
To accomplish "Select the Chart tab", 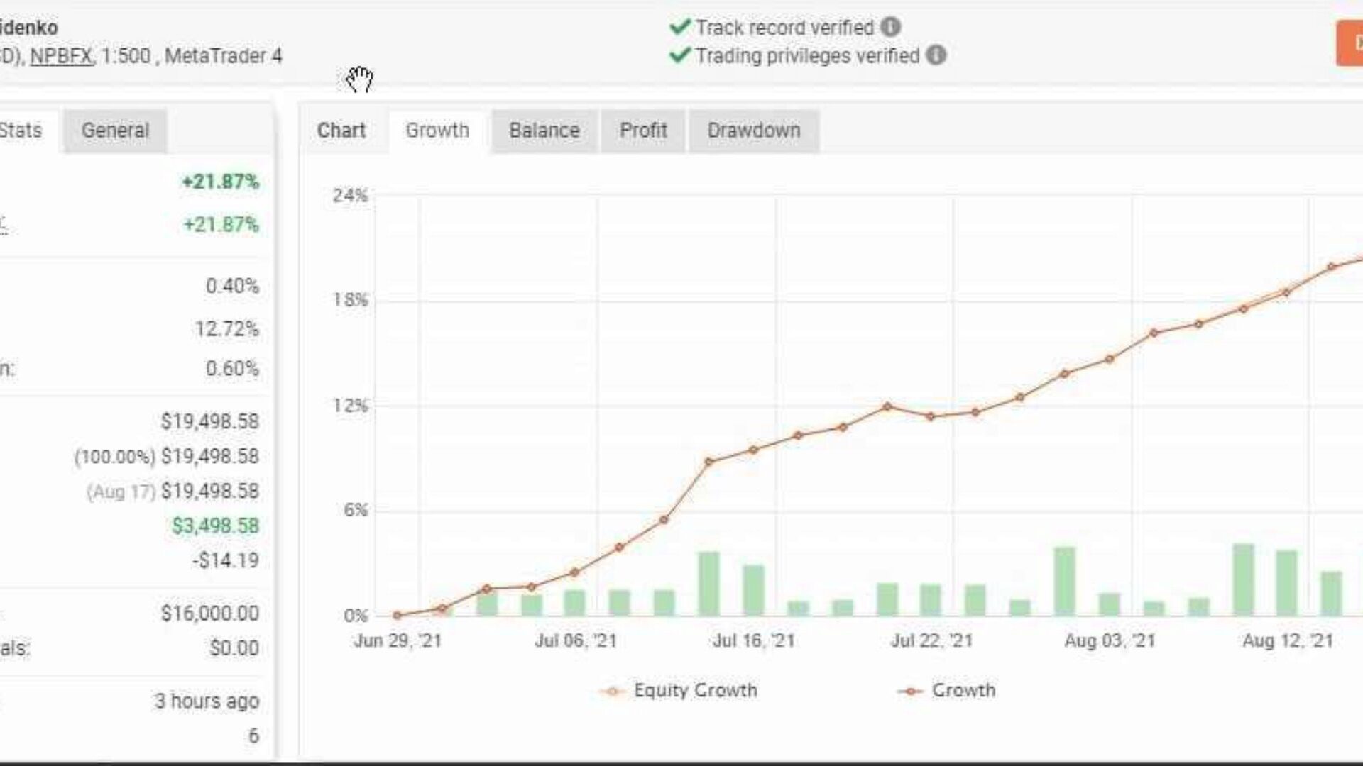I will pyautogui.click(x=341, y=131).
